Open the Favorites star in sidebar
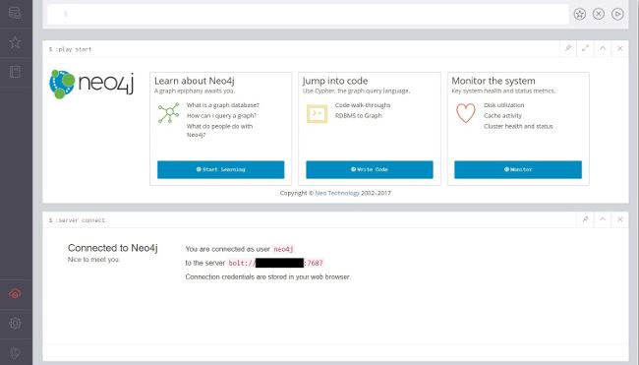 coord(15,42)
